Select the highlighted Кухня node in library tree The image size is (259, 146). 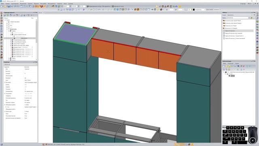[x=232, y=76]
